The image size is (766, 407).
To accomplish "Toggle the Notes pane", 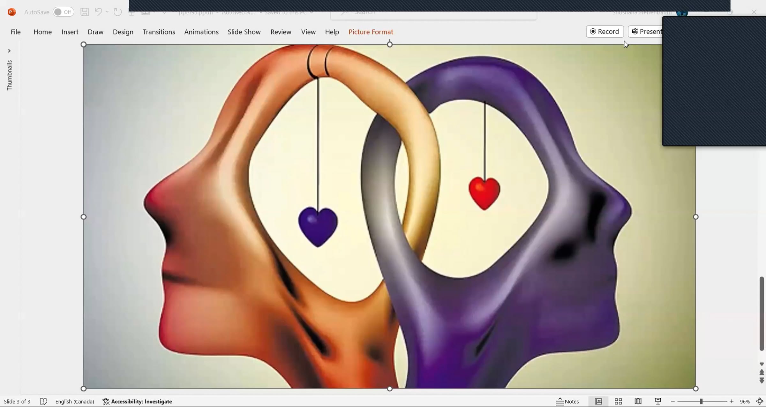I will point(567,402).
